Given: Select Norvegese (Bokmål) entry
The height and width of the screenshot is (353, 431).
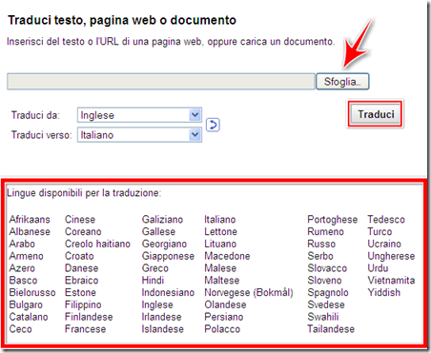Looking at the screenshot, I should click(249, 292).
